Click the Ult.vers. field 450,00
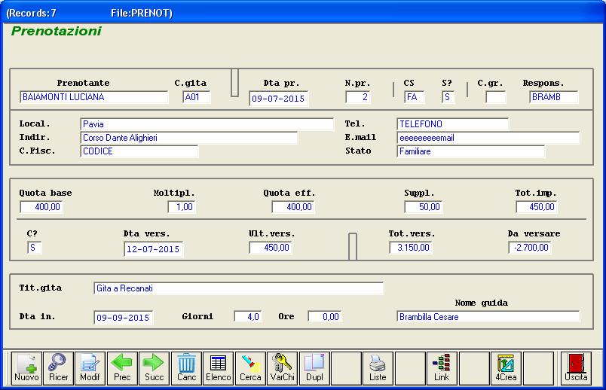Image resolution: width=606 pixels, height=390 pixels. pos(271,248)
